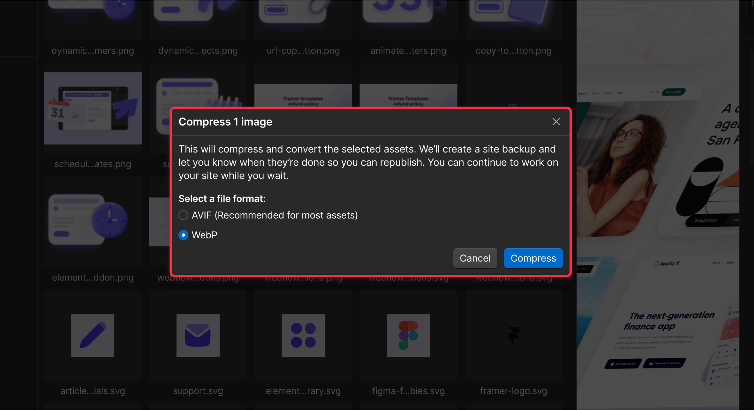Click the schedul...ates.png file name
The width and height of the screenshot is (754, 410).
[93, 164]
